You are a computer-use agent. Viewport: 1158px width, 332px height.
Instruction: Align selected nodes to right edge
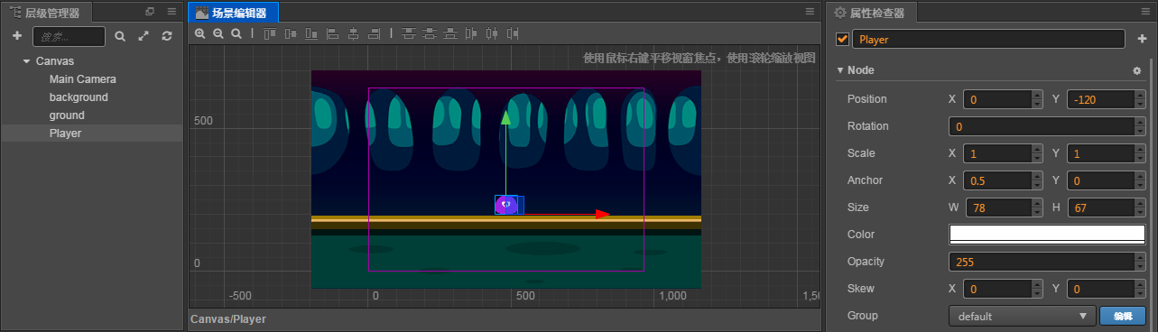[x=374, y=33]
